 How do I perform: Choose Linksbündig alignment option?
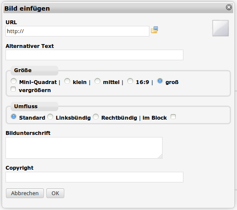[50, 117]
